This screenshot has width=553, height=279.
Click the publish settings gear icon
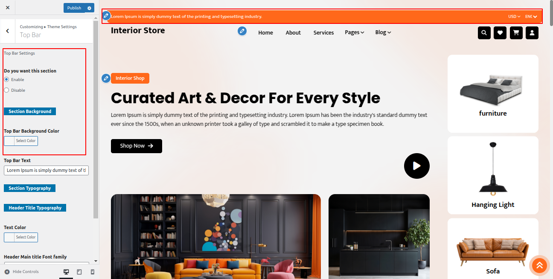pyautogui.click(x=89, y=8)
